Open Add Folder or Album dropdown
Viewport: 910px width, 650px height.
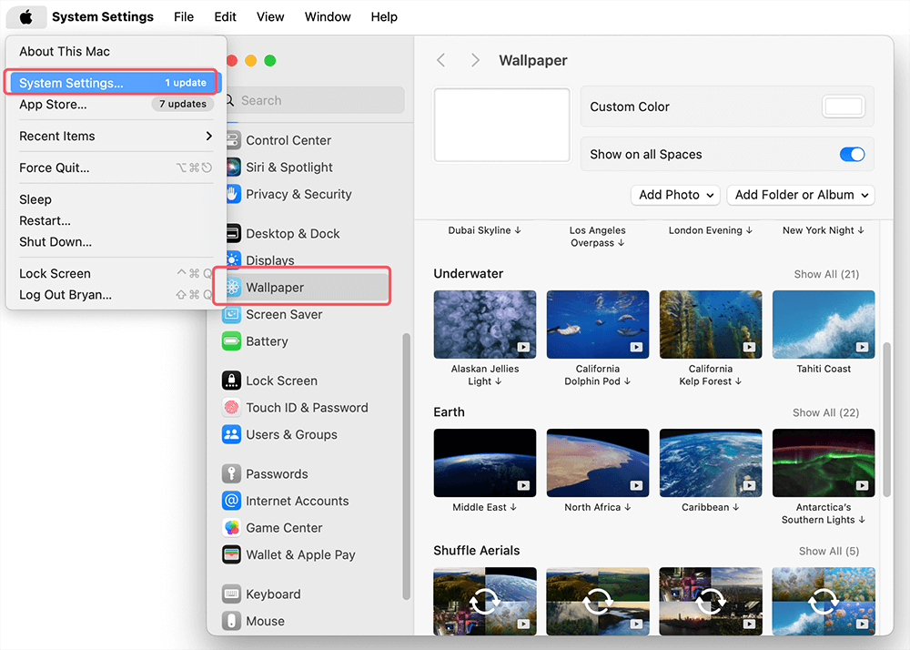coord(800,195)
